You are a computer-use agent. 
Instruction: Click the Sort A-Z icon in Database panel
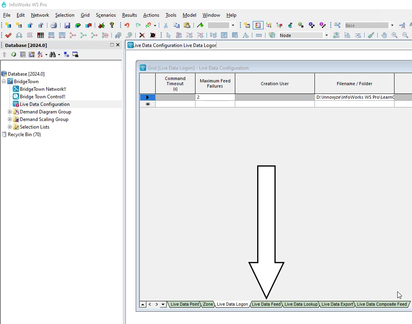[x=40, y=55]
